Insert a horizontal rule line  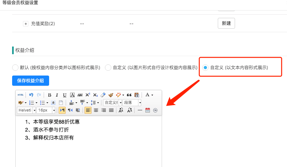pyautogui.click(x=140, y=110)
